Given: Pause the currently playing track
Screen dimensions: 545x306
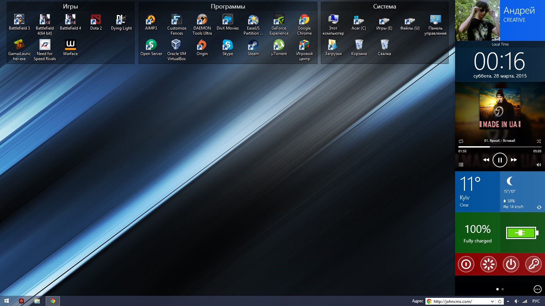Looking at the screenshot, I should point(500,160).
